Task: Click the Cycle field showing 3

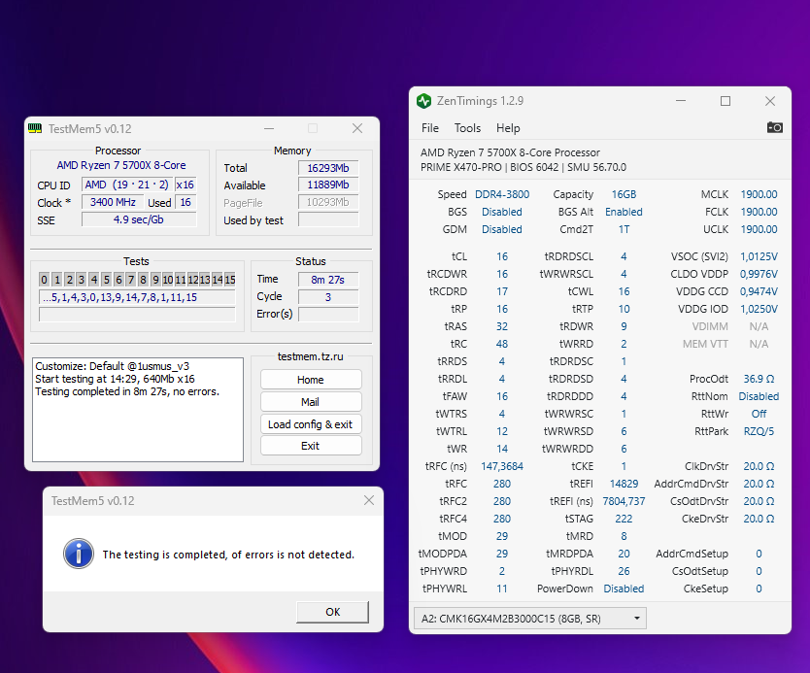Action: tap(328, 297)
